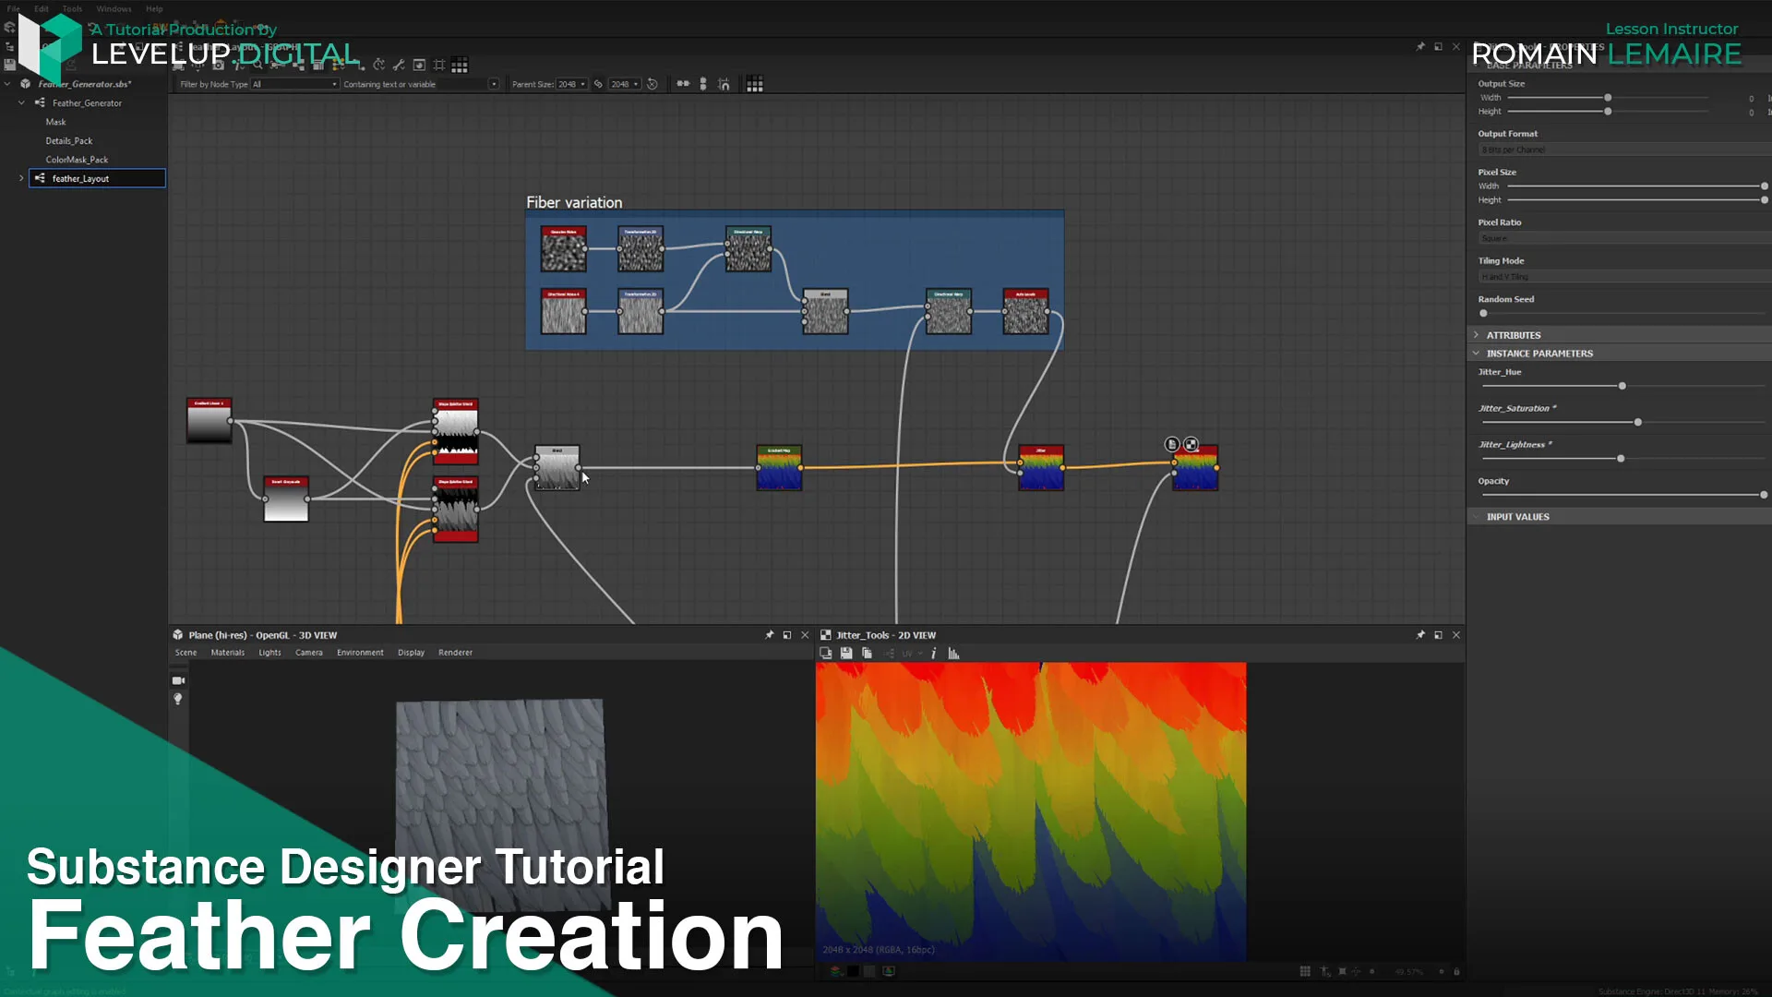Open second Parent Size 2048 dropdown
Image resolution: width=1772 pixels, height=997 pixels.
pos(625,84)
